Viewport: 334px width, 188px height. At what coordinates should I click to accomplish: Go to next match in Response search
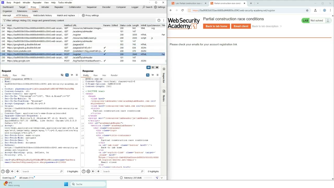(x=98, y=172)
